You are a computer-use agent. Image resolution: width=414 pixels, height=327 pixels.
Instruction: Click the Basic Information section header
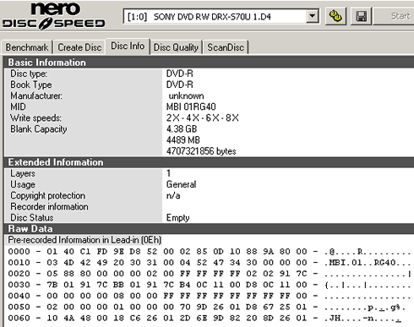tap(209, 63)
